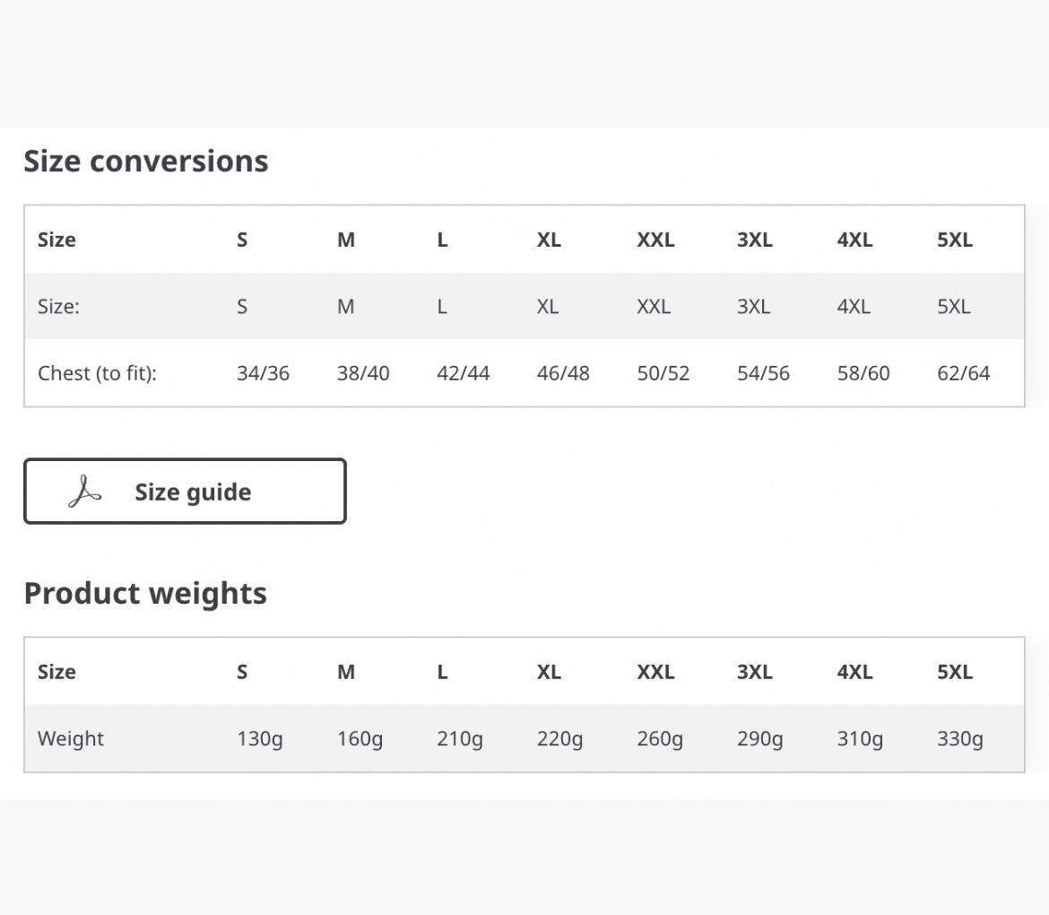The image size is (1049, 915).
Task: Select the 38/40 chest measurement
Action: [363, 373]
